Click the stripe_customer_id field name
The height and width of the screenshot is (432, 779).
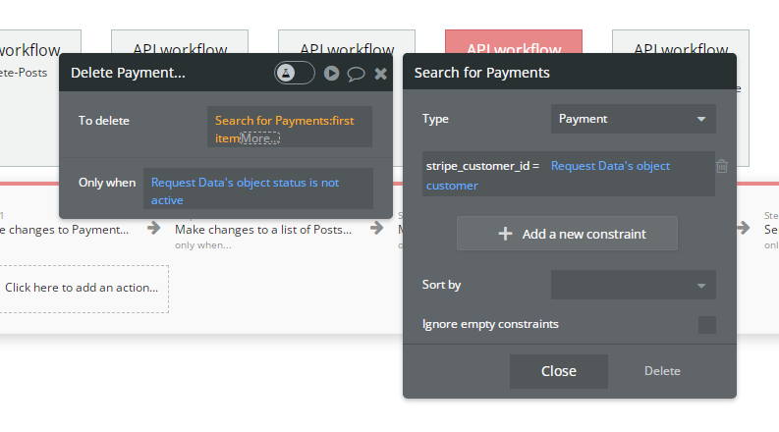pos(477,166)
